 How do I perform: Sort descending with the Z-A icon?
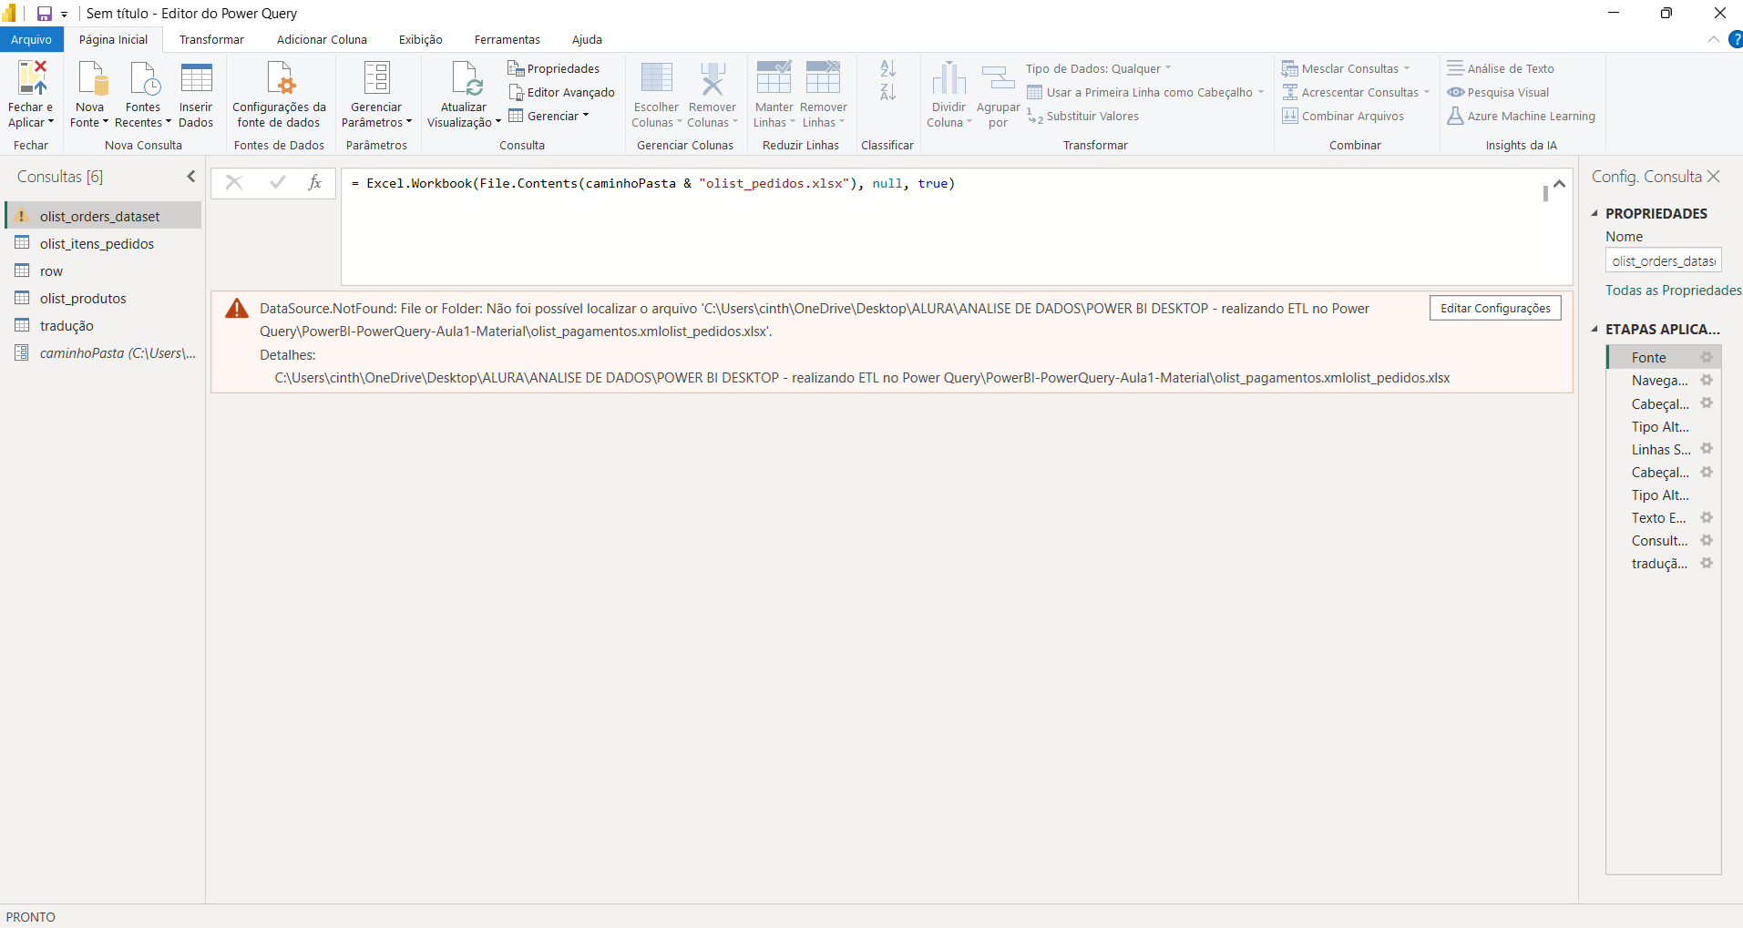tap(888, 92)
